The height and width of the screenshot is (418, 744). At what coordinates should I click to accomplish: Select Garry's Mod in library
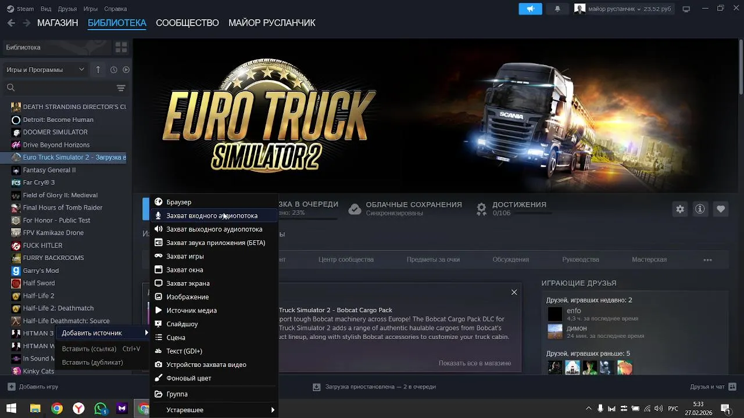coord(41,271)
